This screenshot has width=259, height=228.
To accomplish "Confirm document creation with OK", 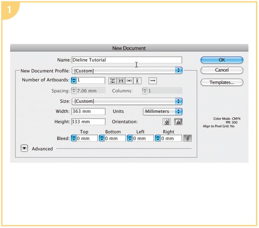I will coord(222,60).
